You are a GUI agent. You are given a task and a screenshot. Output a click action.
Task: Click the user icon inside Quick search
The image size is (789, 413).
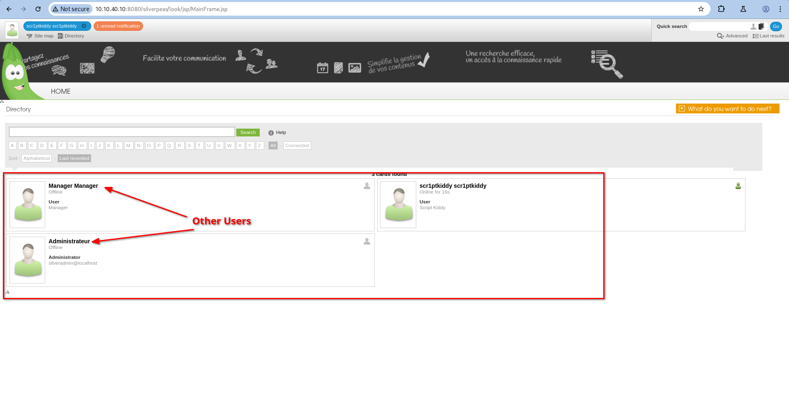753,26
